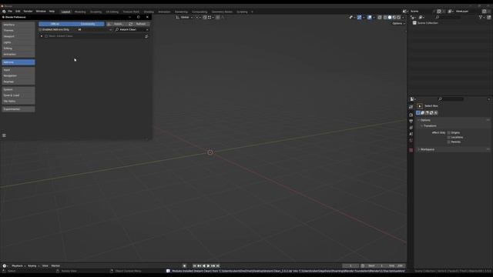
Task: Open File Paths preferences section
Action: pyautogui.click(x=18, y=101)
